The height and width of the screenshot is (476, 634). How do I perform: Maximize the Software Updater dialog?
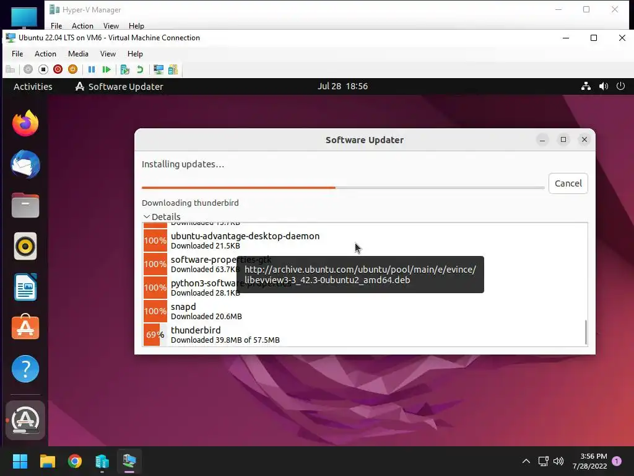(x=563, y=139)
